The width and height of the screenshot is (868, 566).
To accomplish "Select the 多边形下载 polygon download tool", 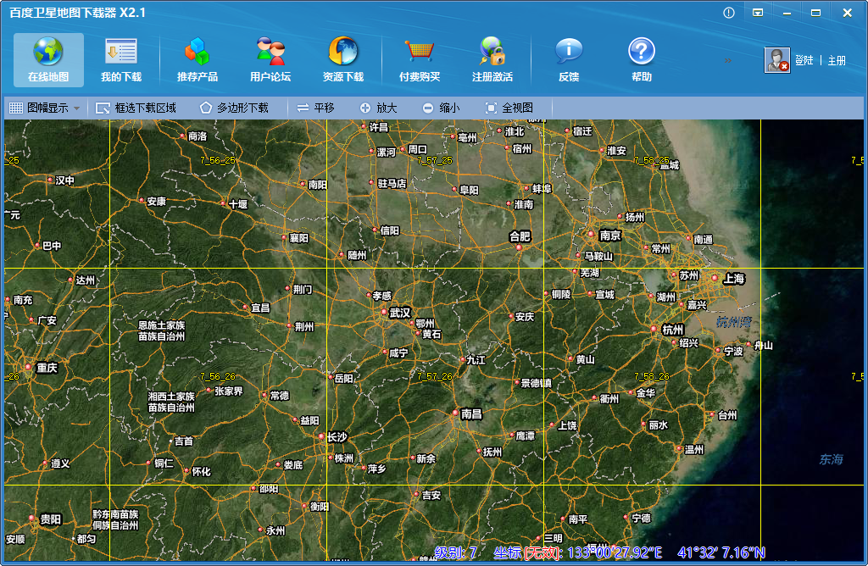I will [234, 108].
